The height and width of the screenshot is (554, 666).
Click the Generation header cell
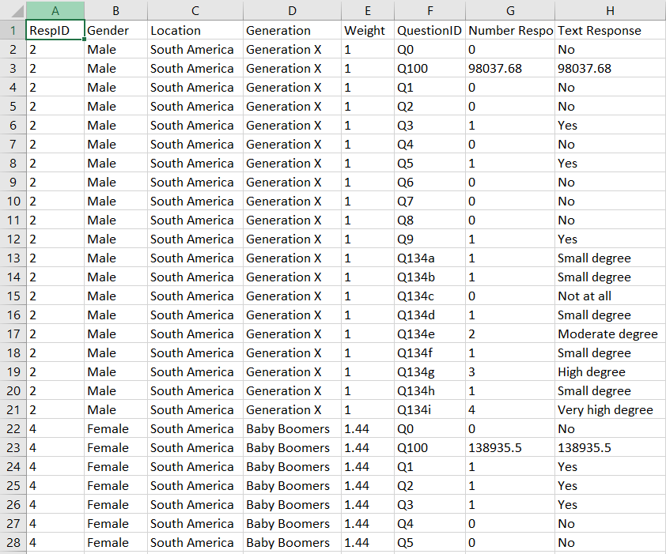point(292,31)
